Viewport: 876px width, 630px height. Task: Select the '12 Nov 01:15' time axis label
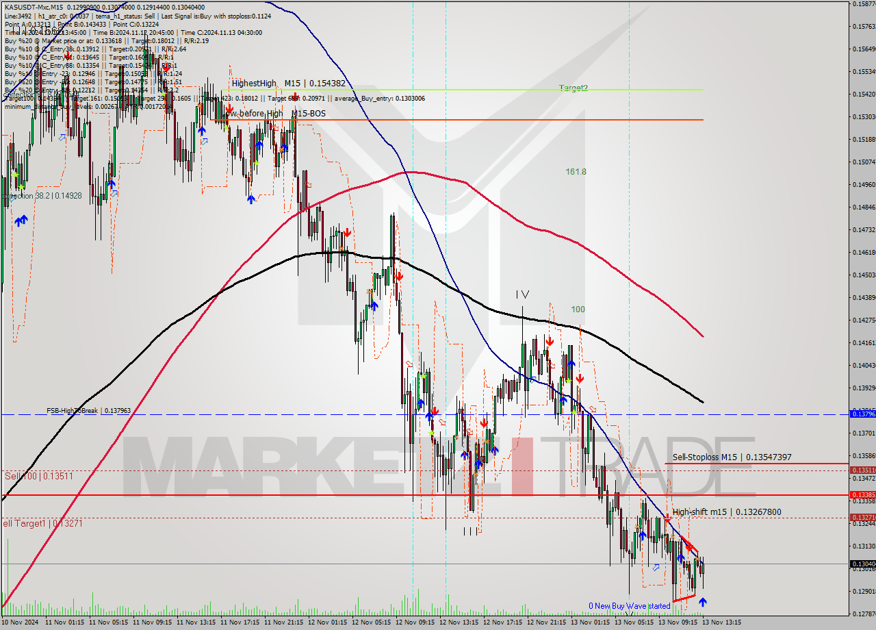point(329,623)
